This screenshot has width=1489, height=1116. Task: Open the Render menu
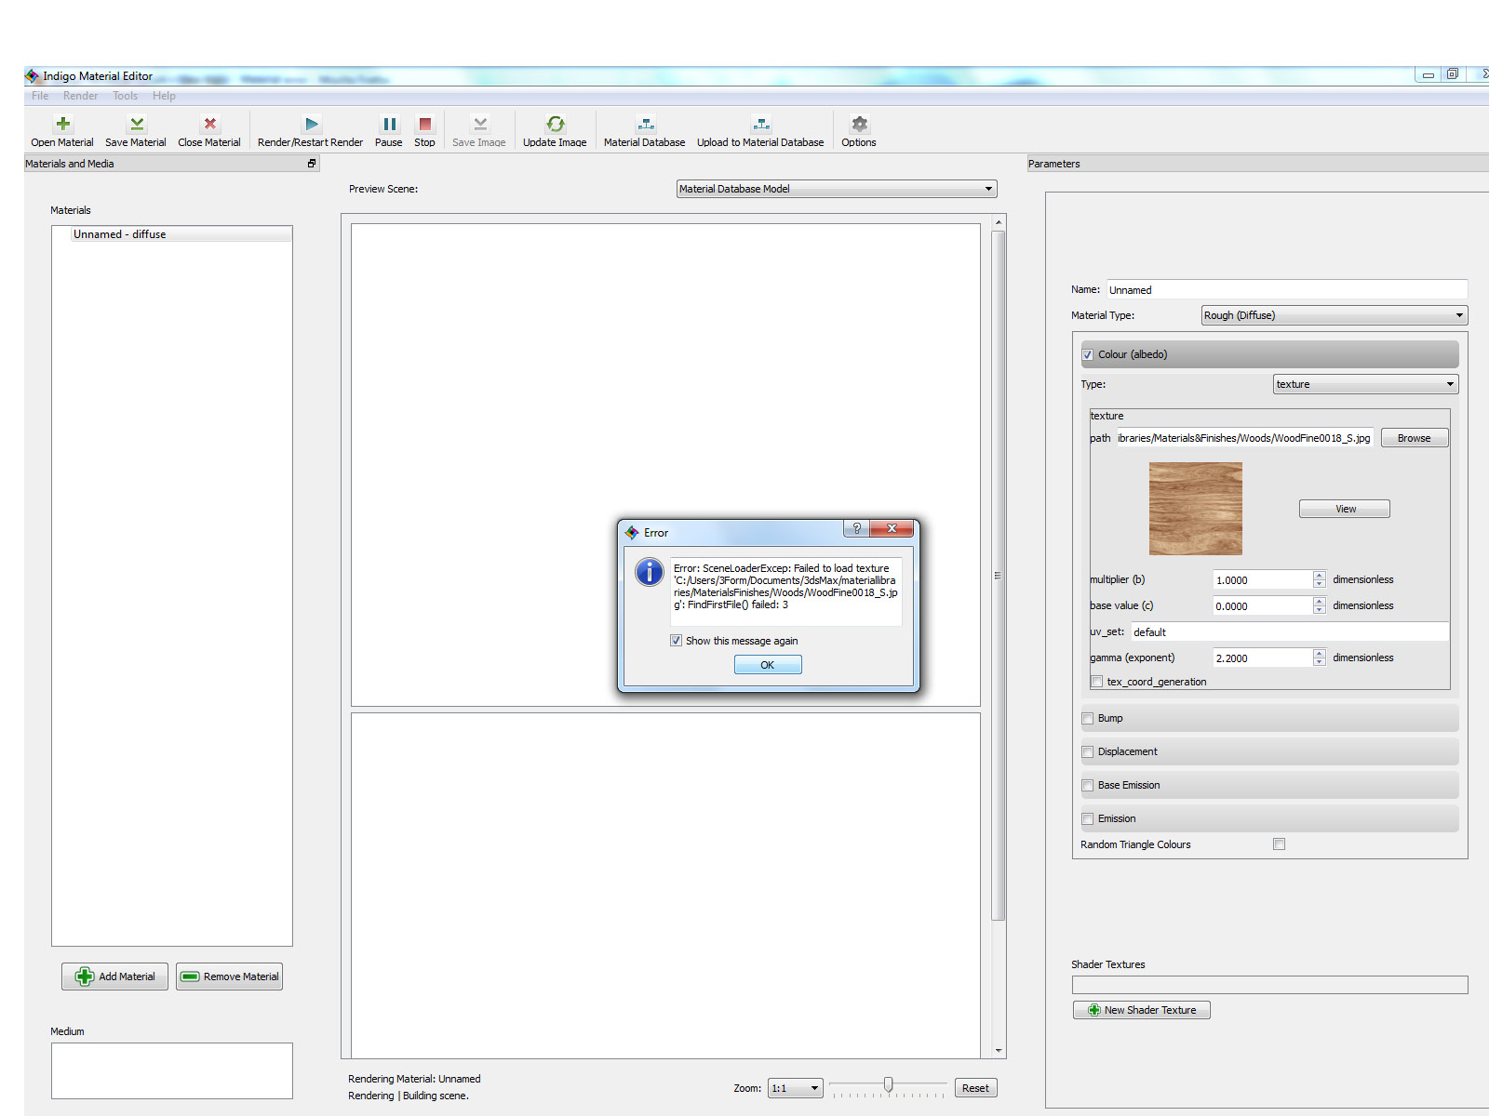pos(80,96)
